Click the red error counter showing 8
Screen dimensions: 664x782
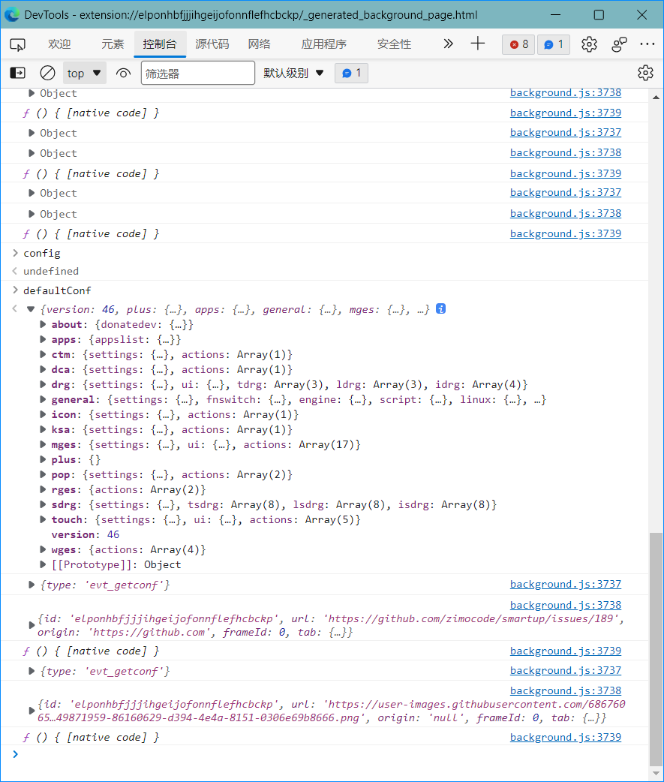[518, 44]
